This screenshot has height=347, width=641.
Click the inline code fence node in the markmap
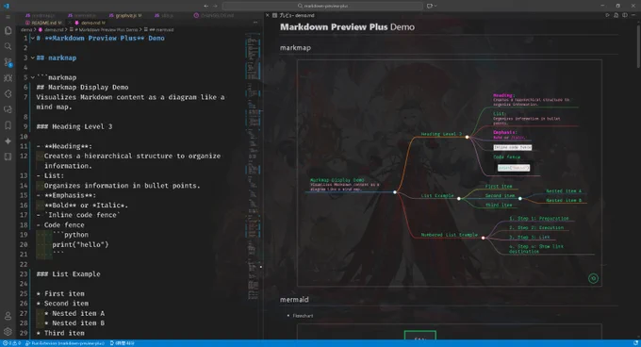pos(512,147)
